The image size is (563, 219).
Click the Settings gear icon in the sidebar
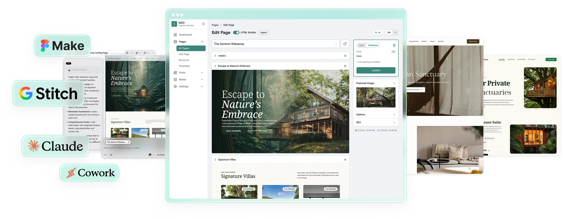click(175, 86)
